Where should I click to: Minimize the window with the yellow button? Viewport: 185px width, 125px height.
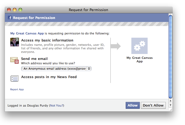tap(15, 10)
